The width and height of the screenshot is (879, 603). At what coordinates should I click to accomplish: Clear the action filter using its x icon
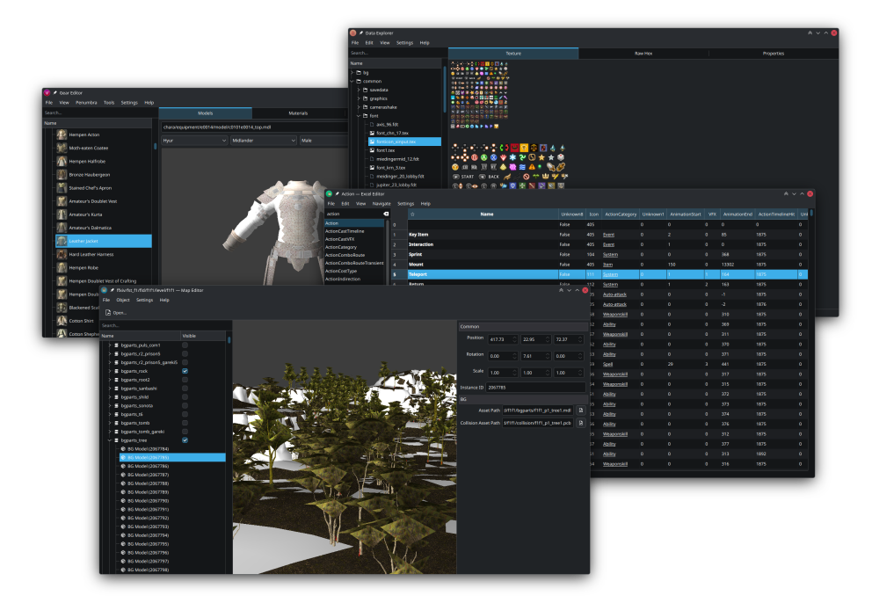click(386, 214)
